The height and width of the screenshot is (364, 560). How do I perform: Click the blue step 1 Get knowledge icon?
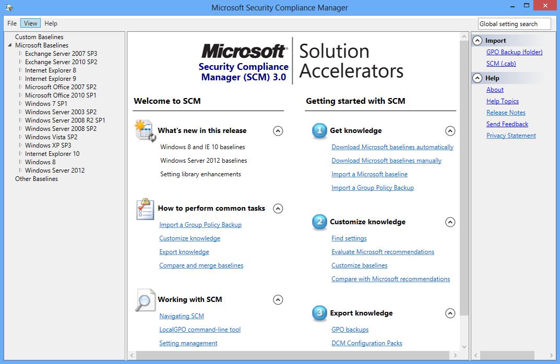pyautogui.click(x=319, y=130)
